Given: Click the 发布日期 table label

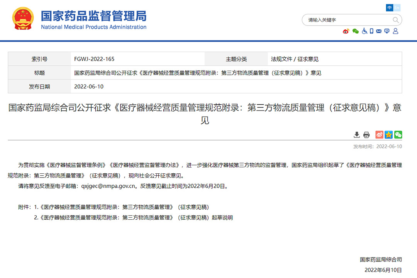Looking at the screenshot, I should point(39,87).
